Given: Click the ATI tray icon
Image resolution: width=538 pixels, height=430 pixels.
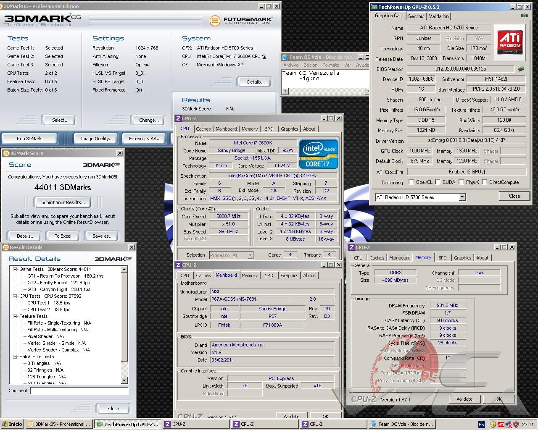Looking at the screenshot, I should (x=501, y=425).
